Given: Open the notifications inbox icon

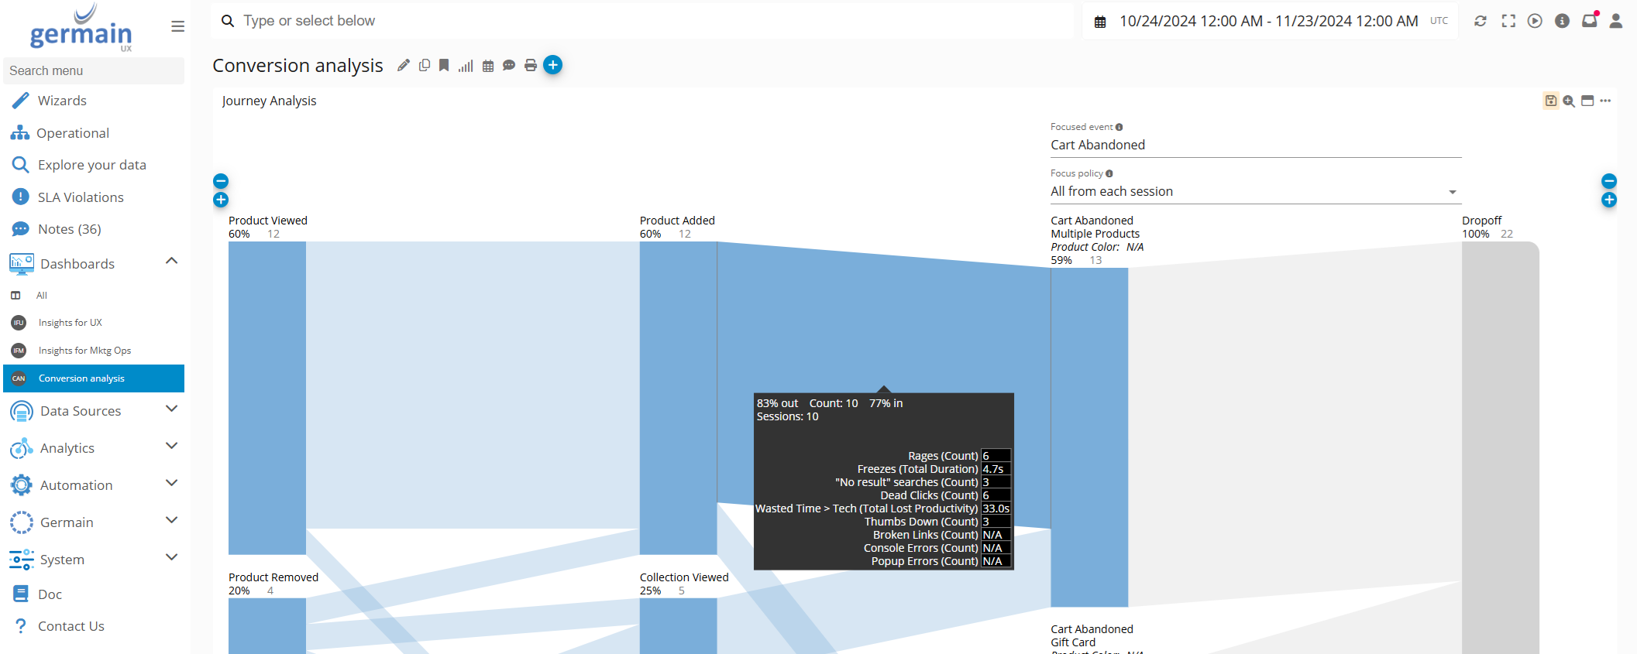Looking at the screenshot, I should pyautogui.click(x=1589, y=21).
